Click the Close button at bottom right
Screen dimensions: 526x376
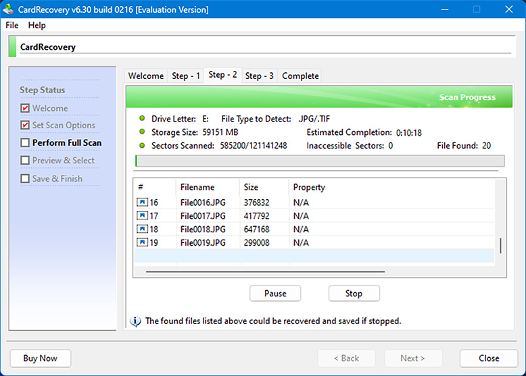[489, 358]
